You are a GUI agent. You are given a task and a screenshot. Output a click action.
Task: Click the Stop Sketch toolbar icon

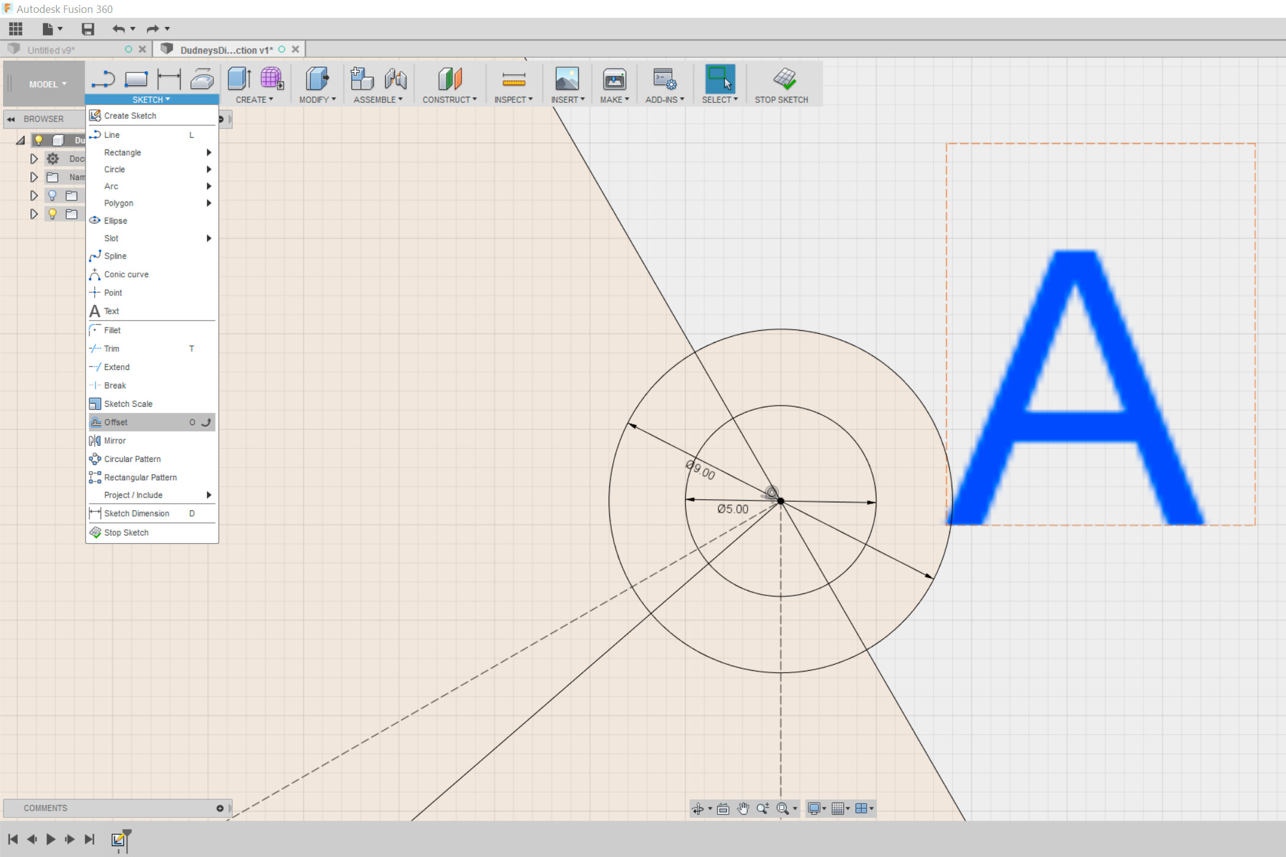784,79
